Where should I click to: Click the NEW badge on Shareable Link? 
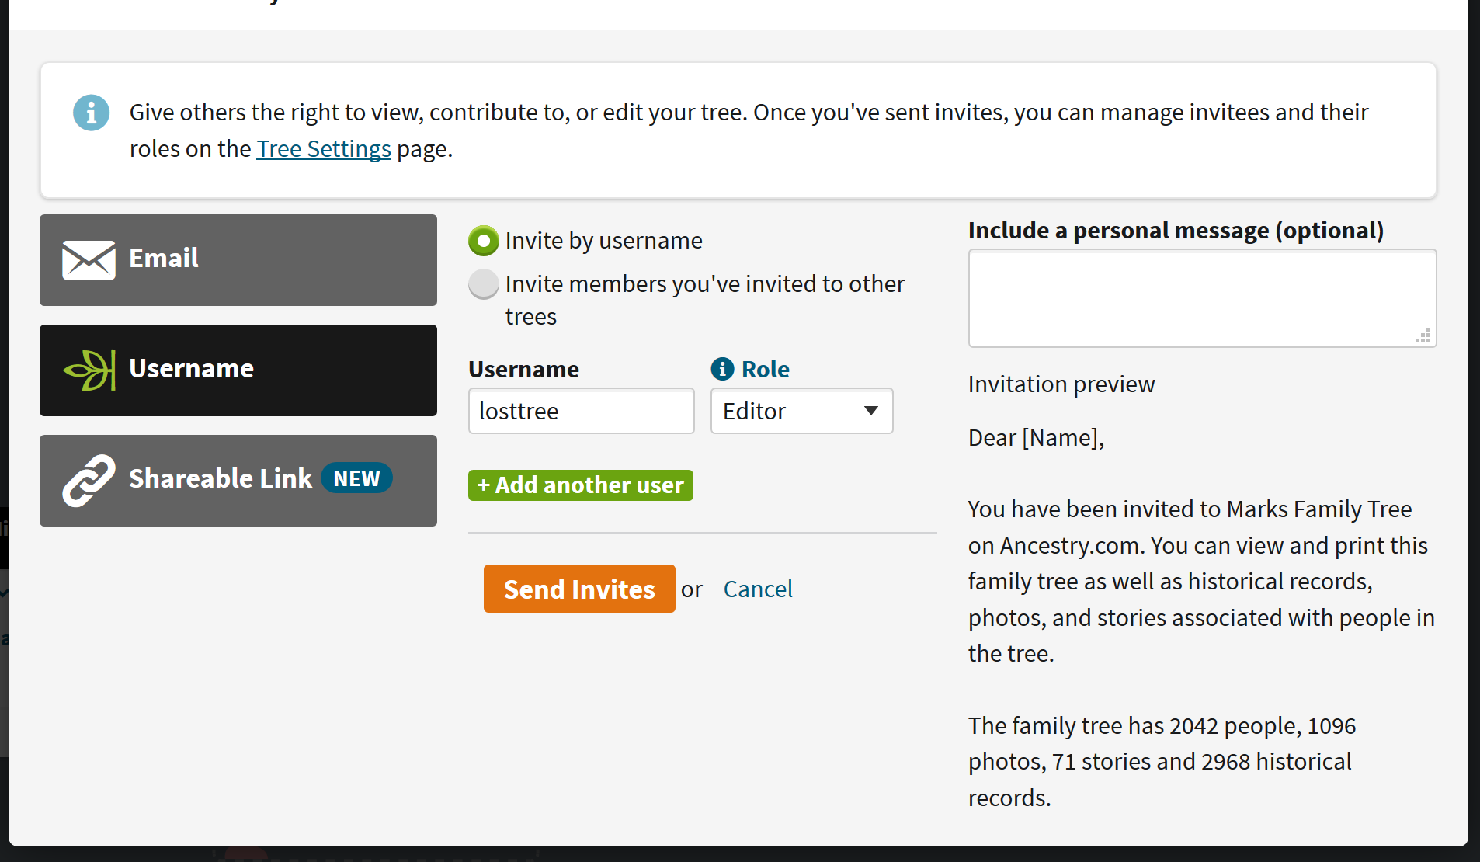(x=356, y=478)
